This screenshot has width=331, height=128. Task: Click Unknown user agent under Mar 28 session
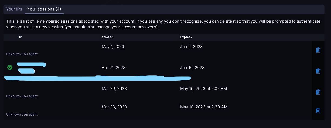[x=22, y=115]
